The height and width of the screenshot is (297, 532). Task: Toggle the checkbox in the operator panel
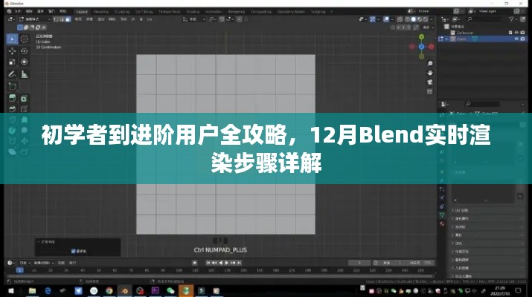point(73,251)
